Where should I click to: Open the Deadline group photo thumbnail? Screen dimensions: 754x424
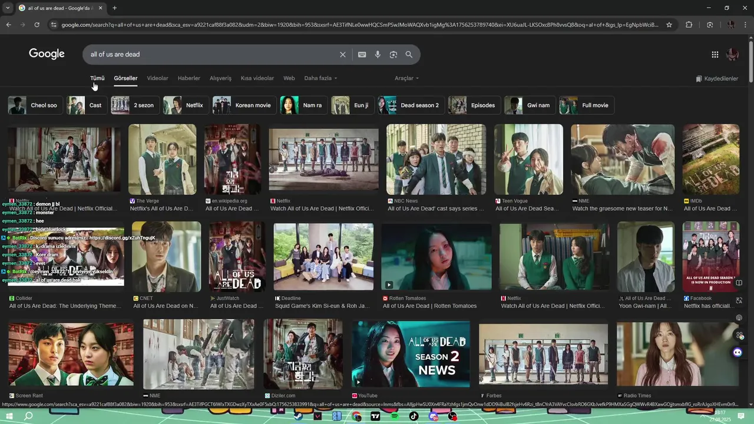(323, 256)
